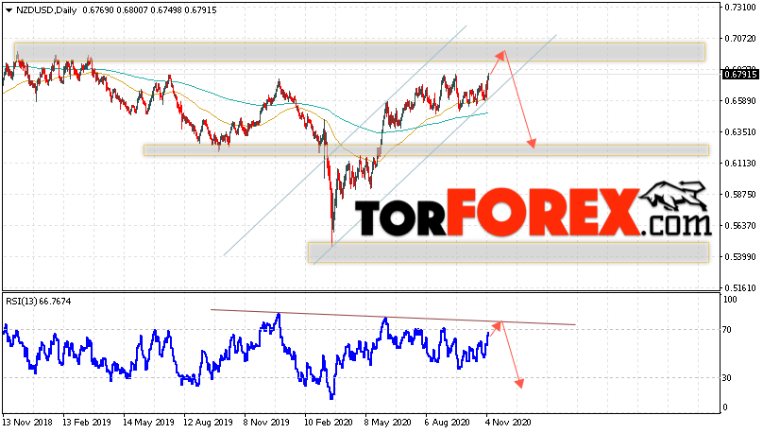Click the RSI(13) 66.7674 indicator label

pyautogui.click(x=39, y=302)
